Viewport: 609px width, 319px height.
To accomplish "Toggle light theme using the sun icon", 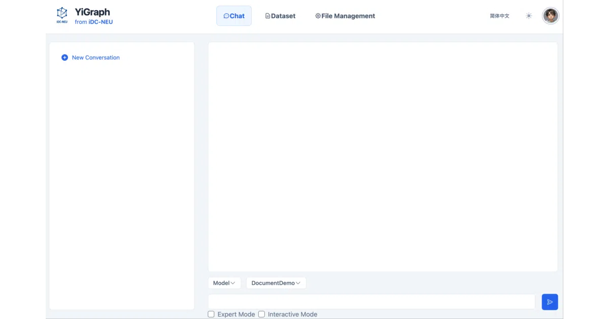I will [x=529, y=16].
